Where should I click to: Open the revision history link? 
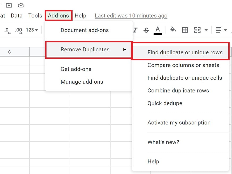131,15
